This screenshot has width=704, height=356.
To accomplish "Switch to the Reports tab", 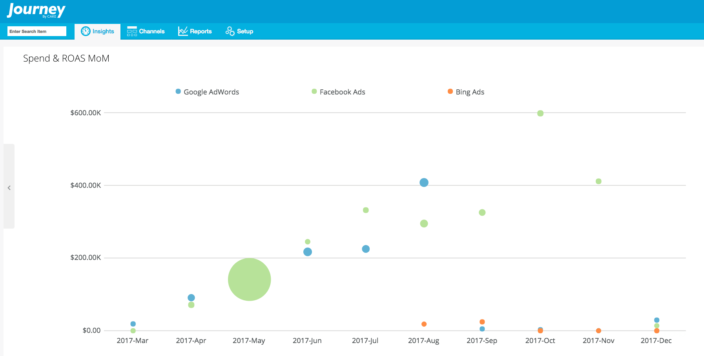I will [x=201, y=31].
